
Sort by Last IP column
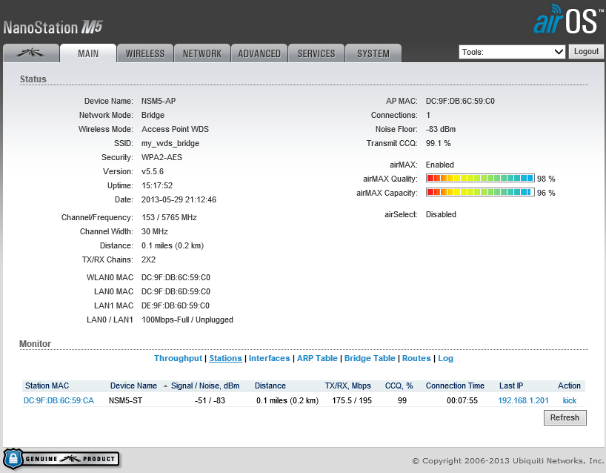pos(511,386)
